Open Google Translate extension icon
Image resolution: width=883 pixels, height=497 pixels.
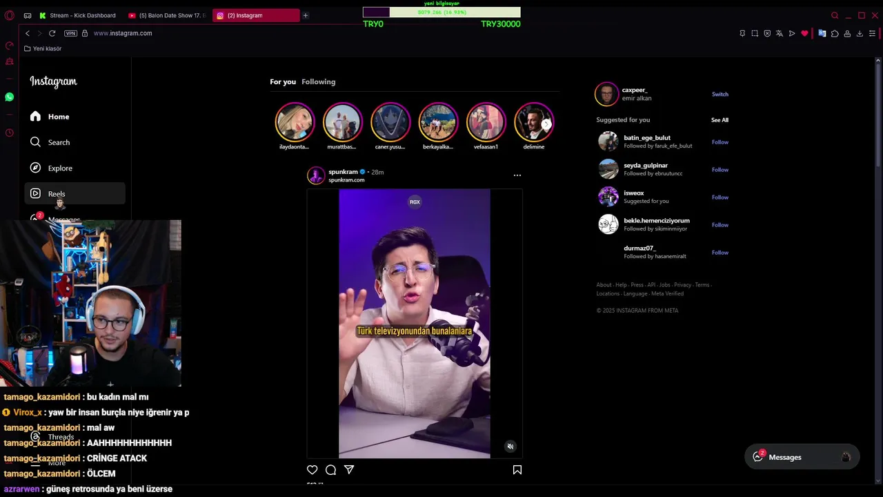click(x=822, y=33)
